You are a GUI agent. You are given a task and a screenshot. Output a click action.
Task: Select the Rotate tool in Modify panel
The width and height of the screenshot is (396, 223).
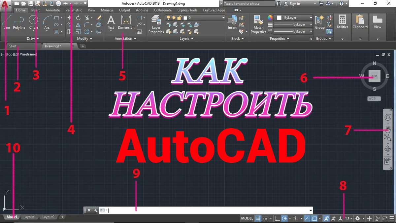[78, 18]
